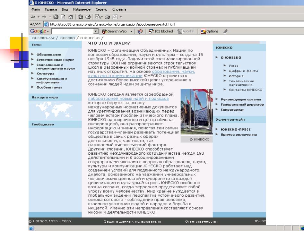Screen dimensions: 304x231
Task: Click the world map thumbnail
Action: pyautogui.click(x=54, y=110)
